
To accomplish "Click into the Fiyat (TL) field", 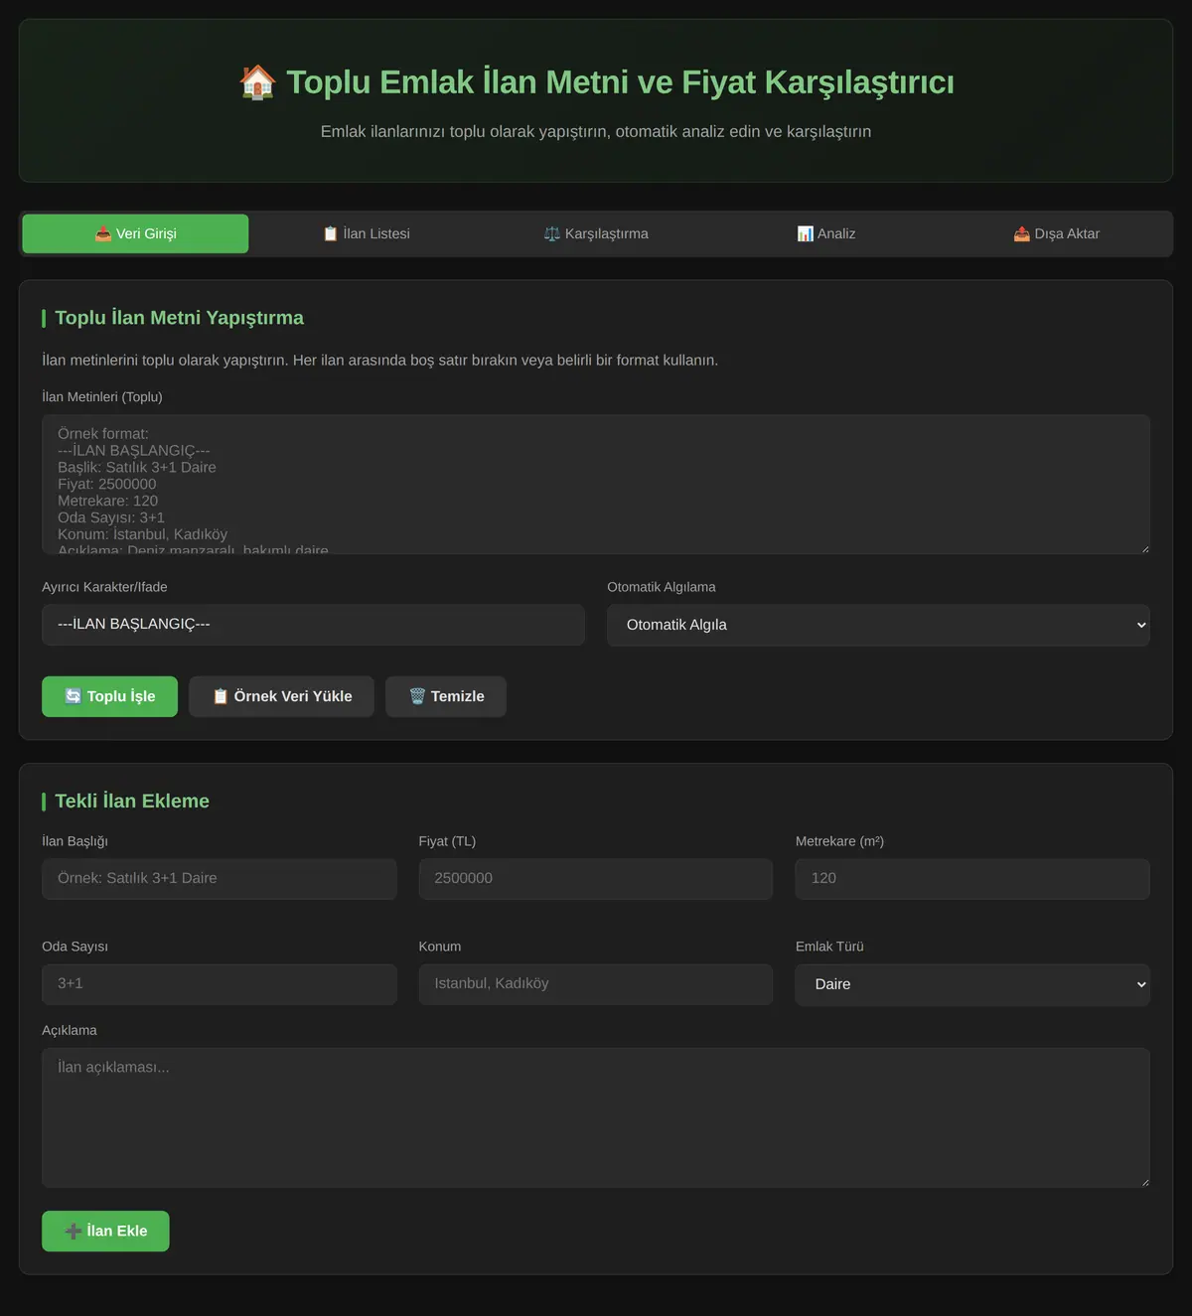I will point(596,879).
